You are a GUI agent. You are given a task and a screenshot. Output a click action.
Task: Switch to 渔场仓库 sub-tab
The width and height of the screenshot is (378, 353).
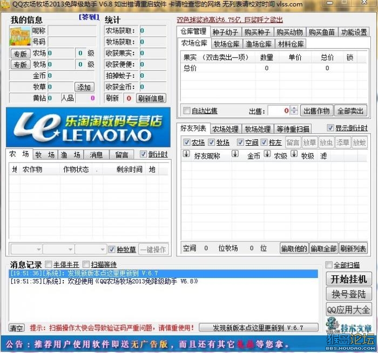259,44
